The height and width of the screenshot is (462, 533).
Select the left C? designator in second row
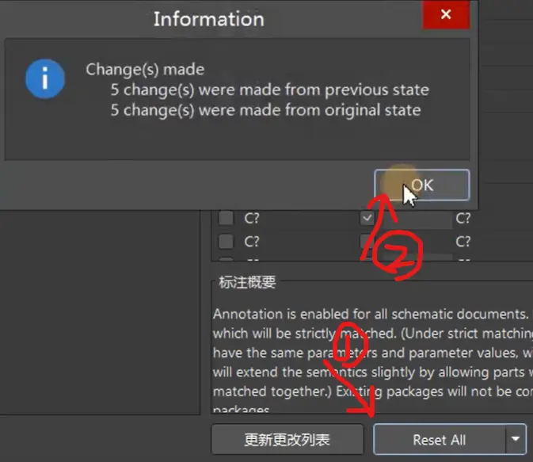tap(252, 242)
